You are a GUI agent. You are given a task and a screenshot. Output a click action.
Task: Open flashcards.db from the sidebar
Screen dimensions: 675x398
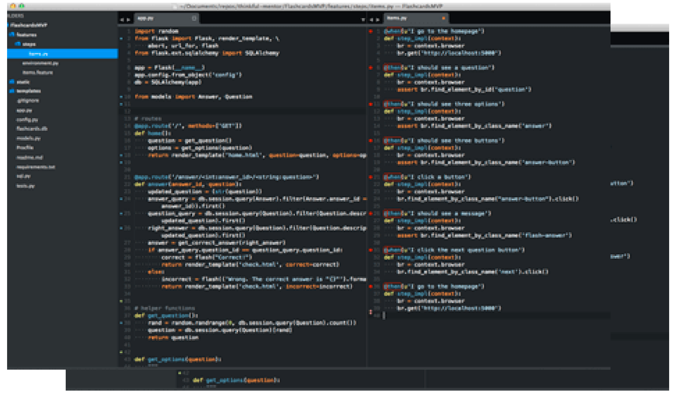(32, 129)
